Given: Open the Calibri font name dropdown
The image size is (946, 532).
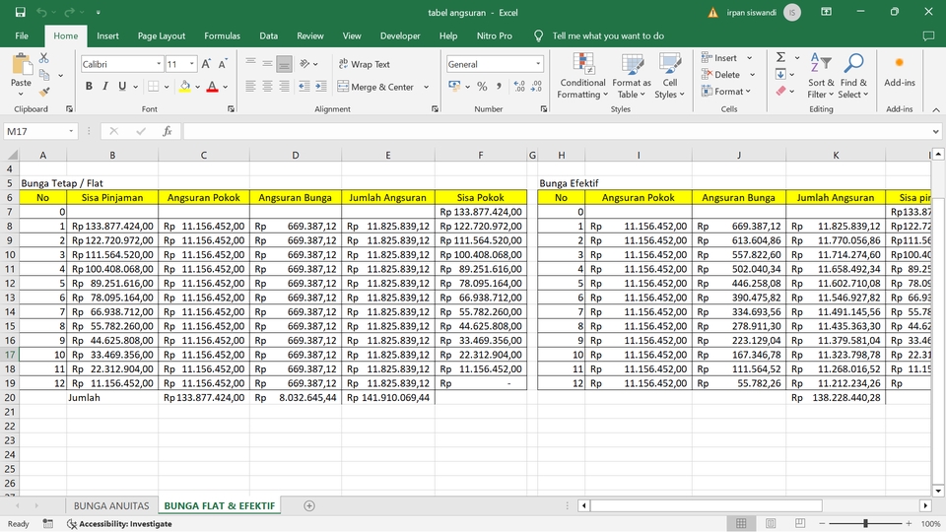Looking at the screenshot, I should (x=159, y=64).
